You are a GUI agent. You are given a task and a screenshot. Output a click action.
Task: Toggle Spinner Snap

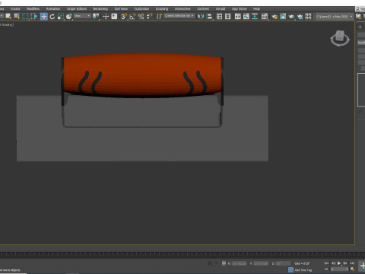point(150,17)
